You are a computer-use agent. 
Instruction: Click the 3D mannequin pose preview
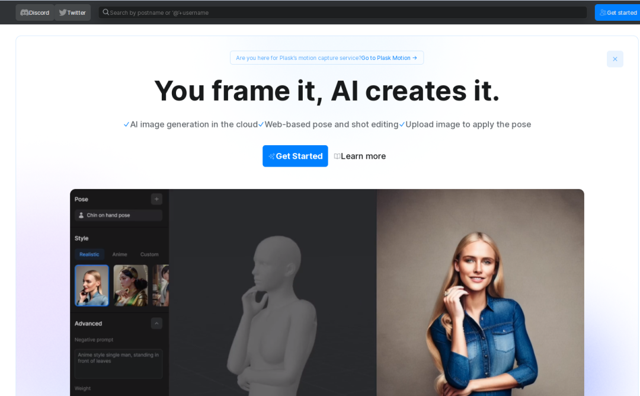pyautogui.click(x=273, y=292)
